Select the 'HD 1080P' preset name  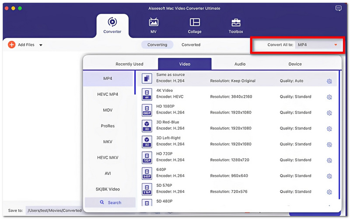pyautogui.click(x=165, y=106)
